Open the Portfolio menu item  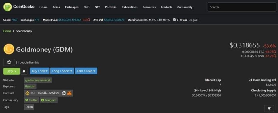pyautogui.click(x=111, y=7)
